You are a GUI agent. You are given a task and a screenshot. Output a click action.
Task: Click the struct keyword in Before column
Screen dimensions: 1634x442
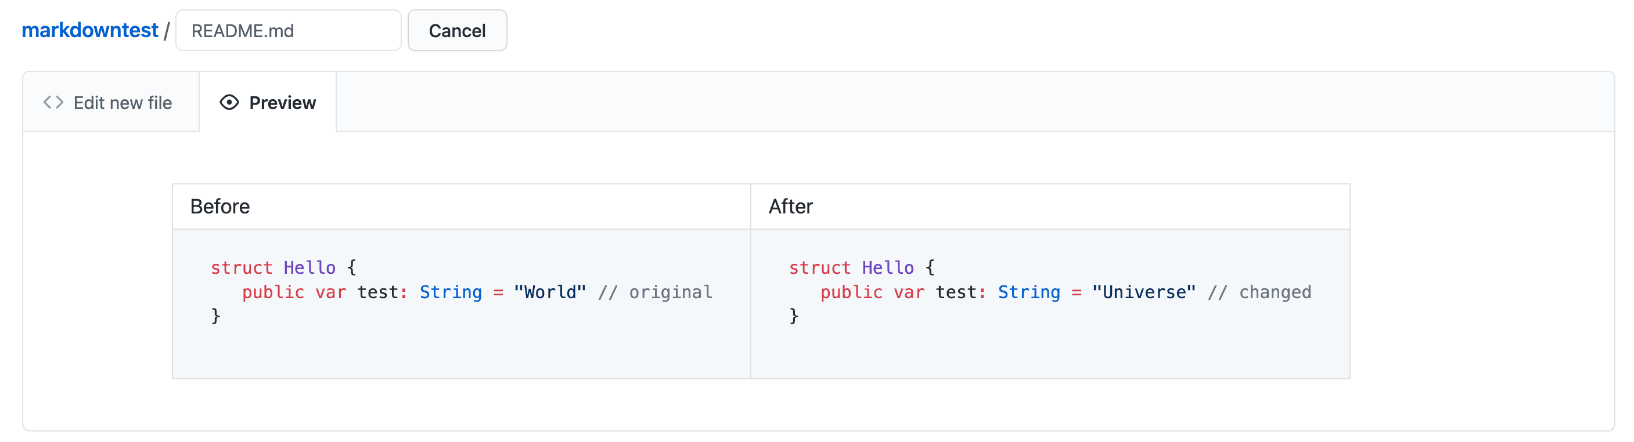[241, 268]
